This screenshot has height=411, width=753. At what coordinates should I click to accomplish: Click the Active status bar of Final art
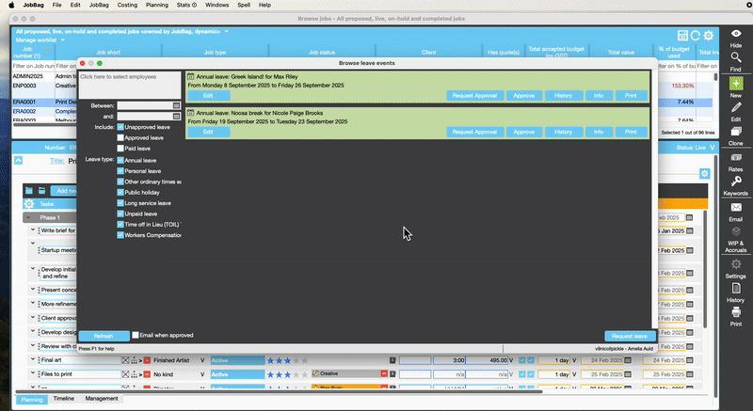tap(238, 360)
